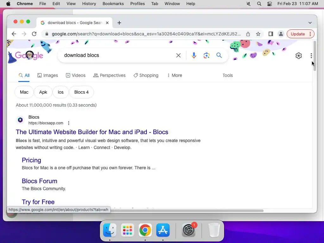Viewport: 324px width, 243px height.
Task: Open the History menu
Action: click(x=89, y=4)
